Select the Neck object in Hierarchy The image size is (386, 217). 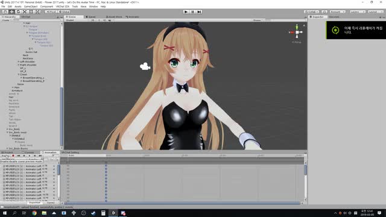pyautogui.click(x=25, y=55)
